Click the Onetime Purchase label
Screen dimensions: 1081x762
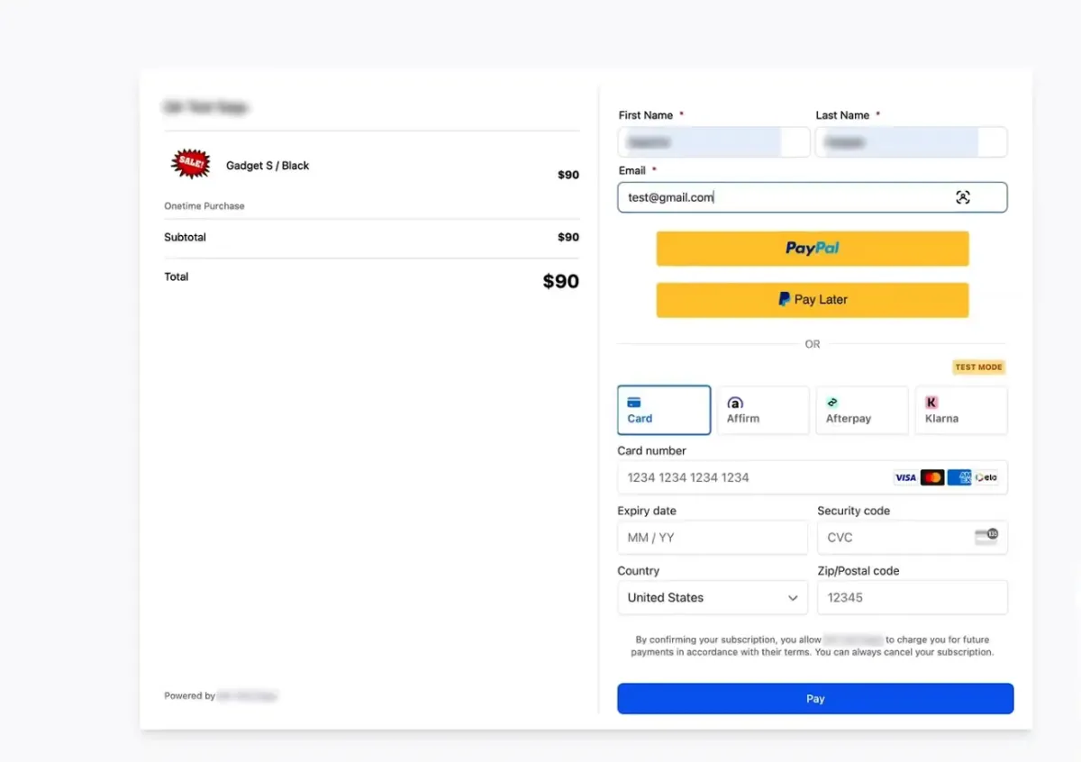click(204, 206)
